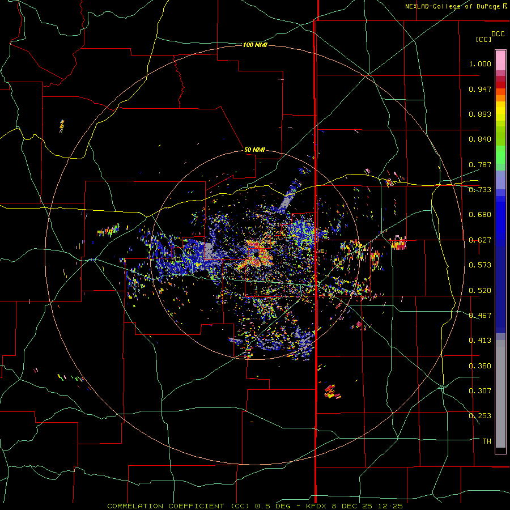The height and width of the screenshot is (510, 510).
Task: Select the 0.413 scale value
Action: coord(480,341)
